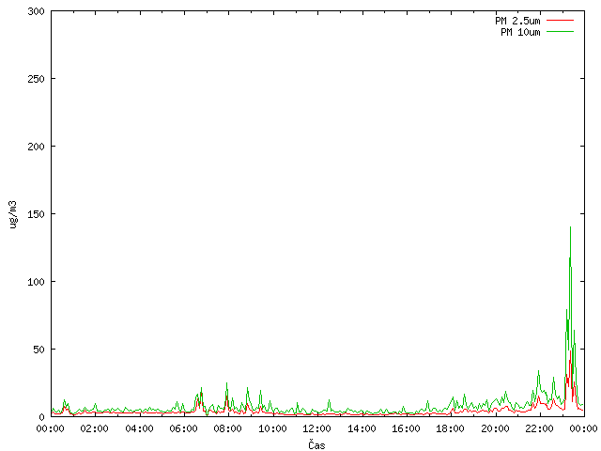Click the x-axis time label 22:00
Viewport: 601px width, 451px height.
539,428
